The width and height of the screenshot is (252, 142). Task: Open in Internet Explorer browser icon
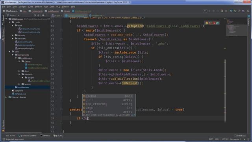pyautogui.click(x=217, y=23)
